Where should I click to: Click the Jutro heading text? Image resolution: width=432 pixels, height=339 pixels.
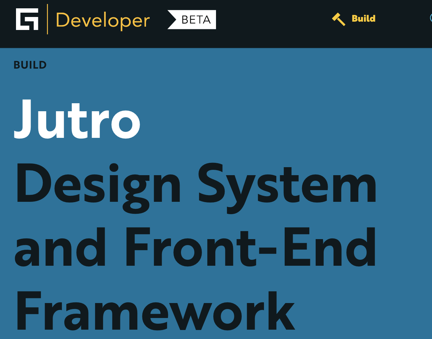click(x=77, y=119)
